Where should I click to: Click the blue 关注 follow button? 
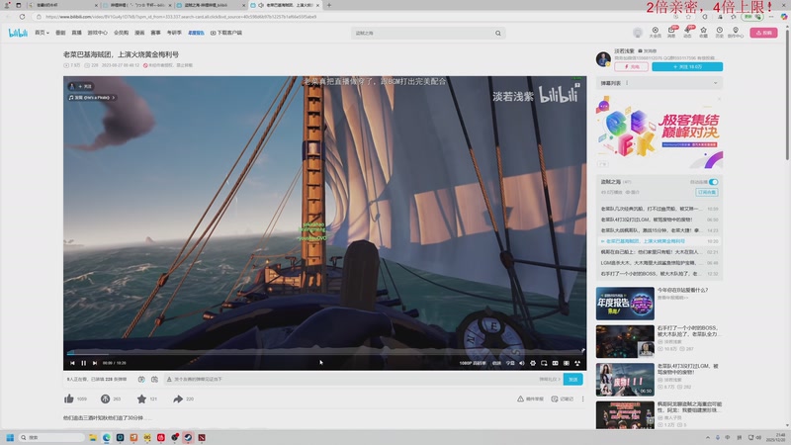(x=687, y=66)
